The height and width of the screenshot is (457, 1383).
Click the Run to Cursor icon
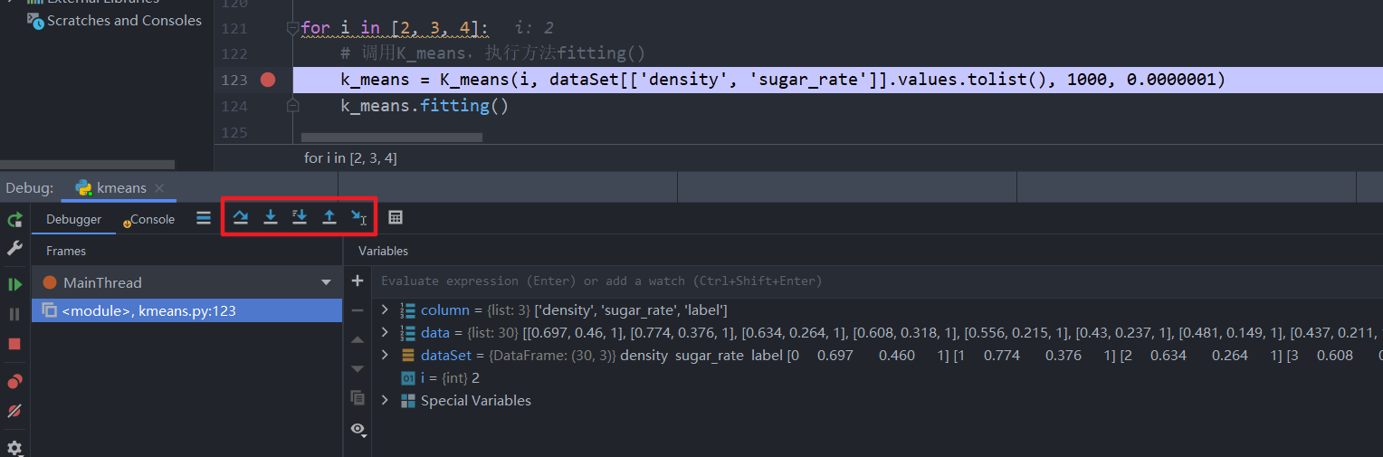[x=359, y=217]
